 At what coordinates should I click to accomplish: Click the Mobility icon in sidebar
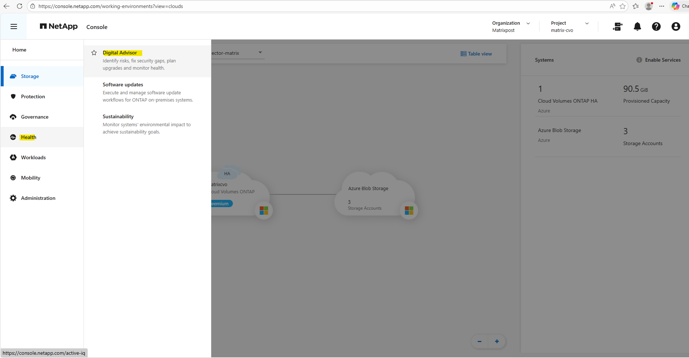click(13, 178)
